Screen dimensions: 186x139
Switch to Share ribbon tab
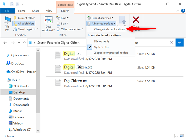tap(36, 11)
